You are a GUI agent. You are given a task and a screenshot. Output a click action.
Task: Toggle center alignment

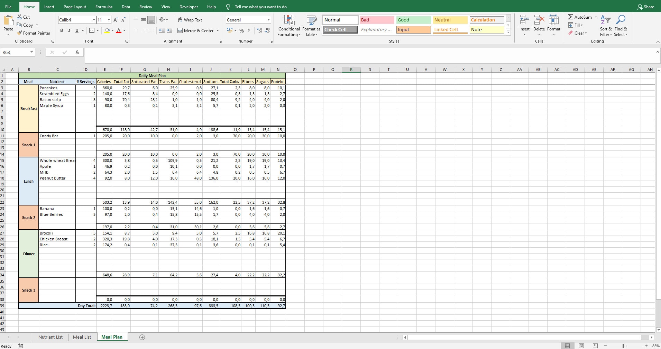[x=143, y=30]
